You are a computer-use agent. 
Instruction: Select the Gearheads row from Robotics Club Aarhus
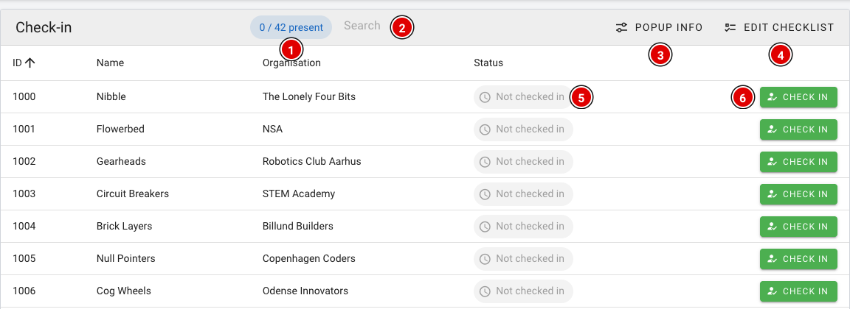425,162
